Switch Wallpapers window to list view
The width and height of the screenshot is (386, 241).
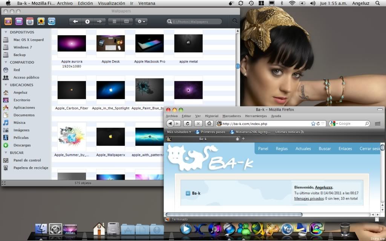pos(114,21)
